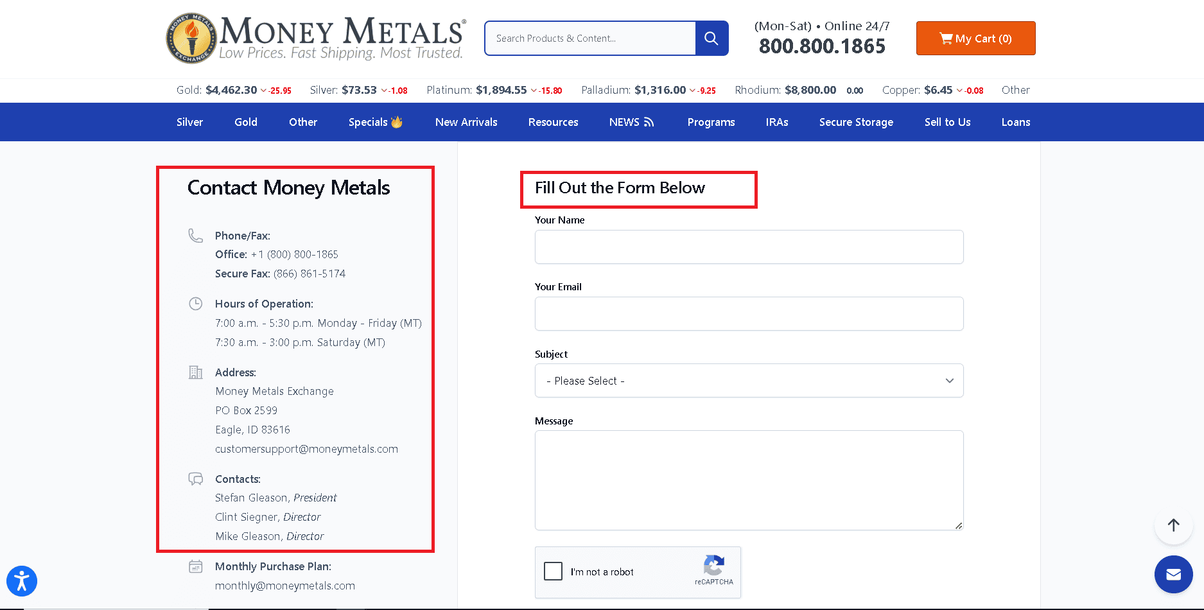This screenshot has width=1204, height=610.
Task: Click the RSS icon next to NEWS
Action: pyautogui.click(x=649, y=122)
